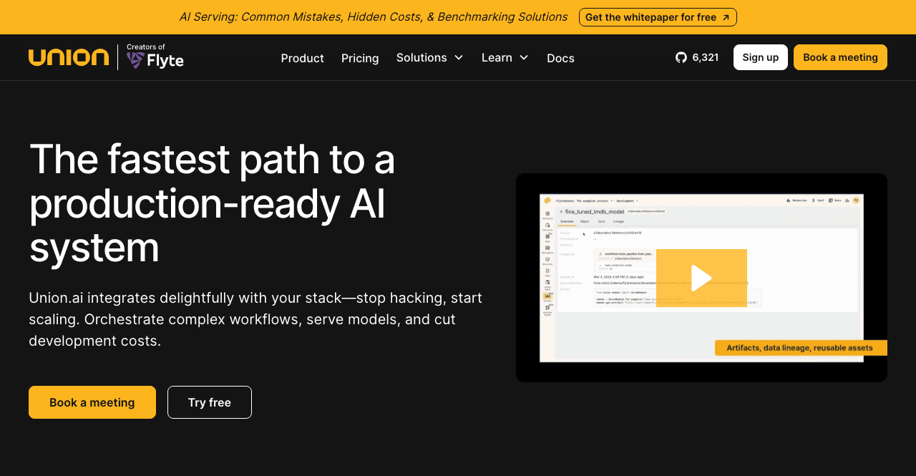Viewport: 916px width, 476px height.
Task: Click the 'The fastest path' headline
Action: (213, 203)
